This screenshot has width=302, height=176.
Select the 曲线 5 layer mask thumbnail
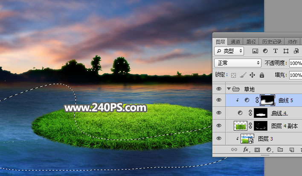click(267, 100)
